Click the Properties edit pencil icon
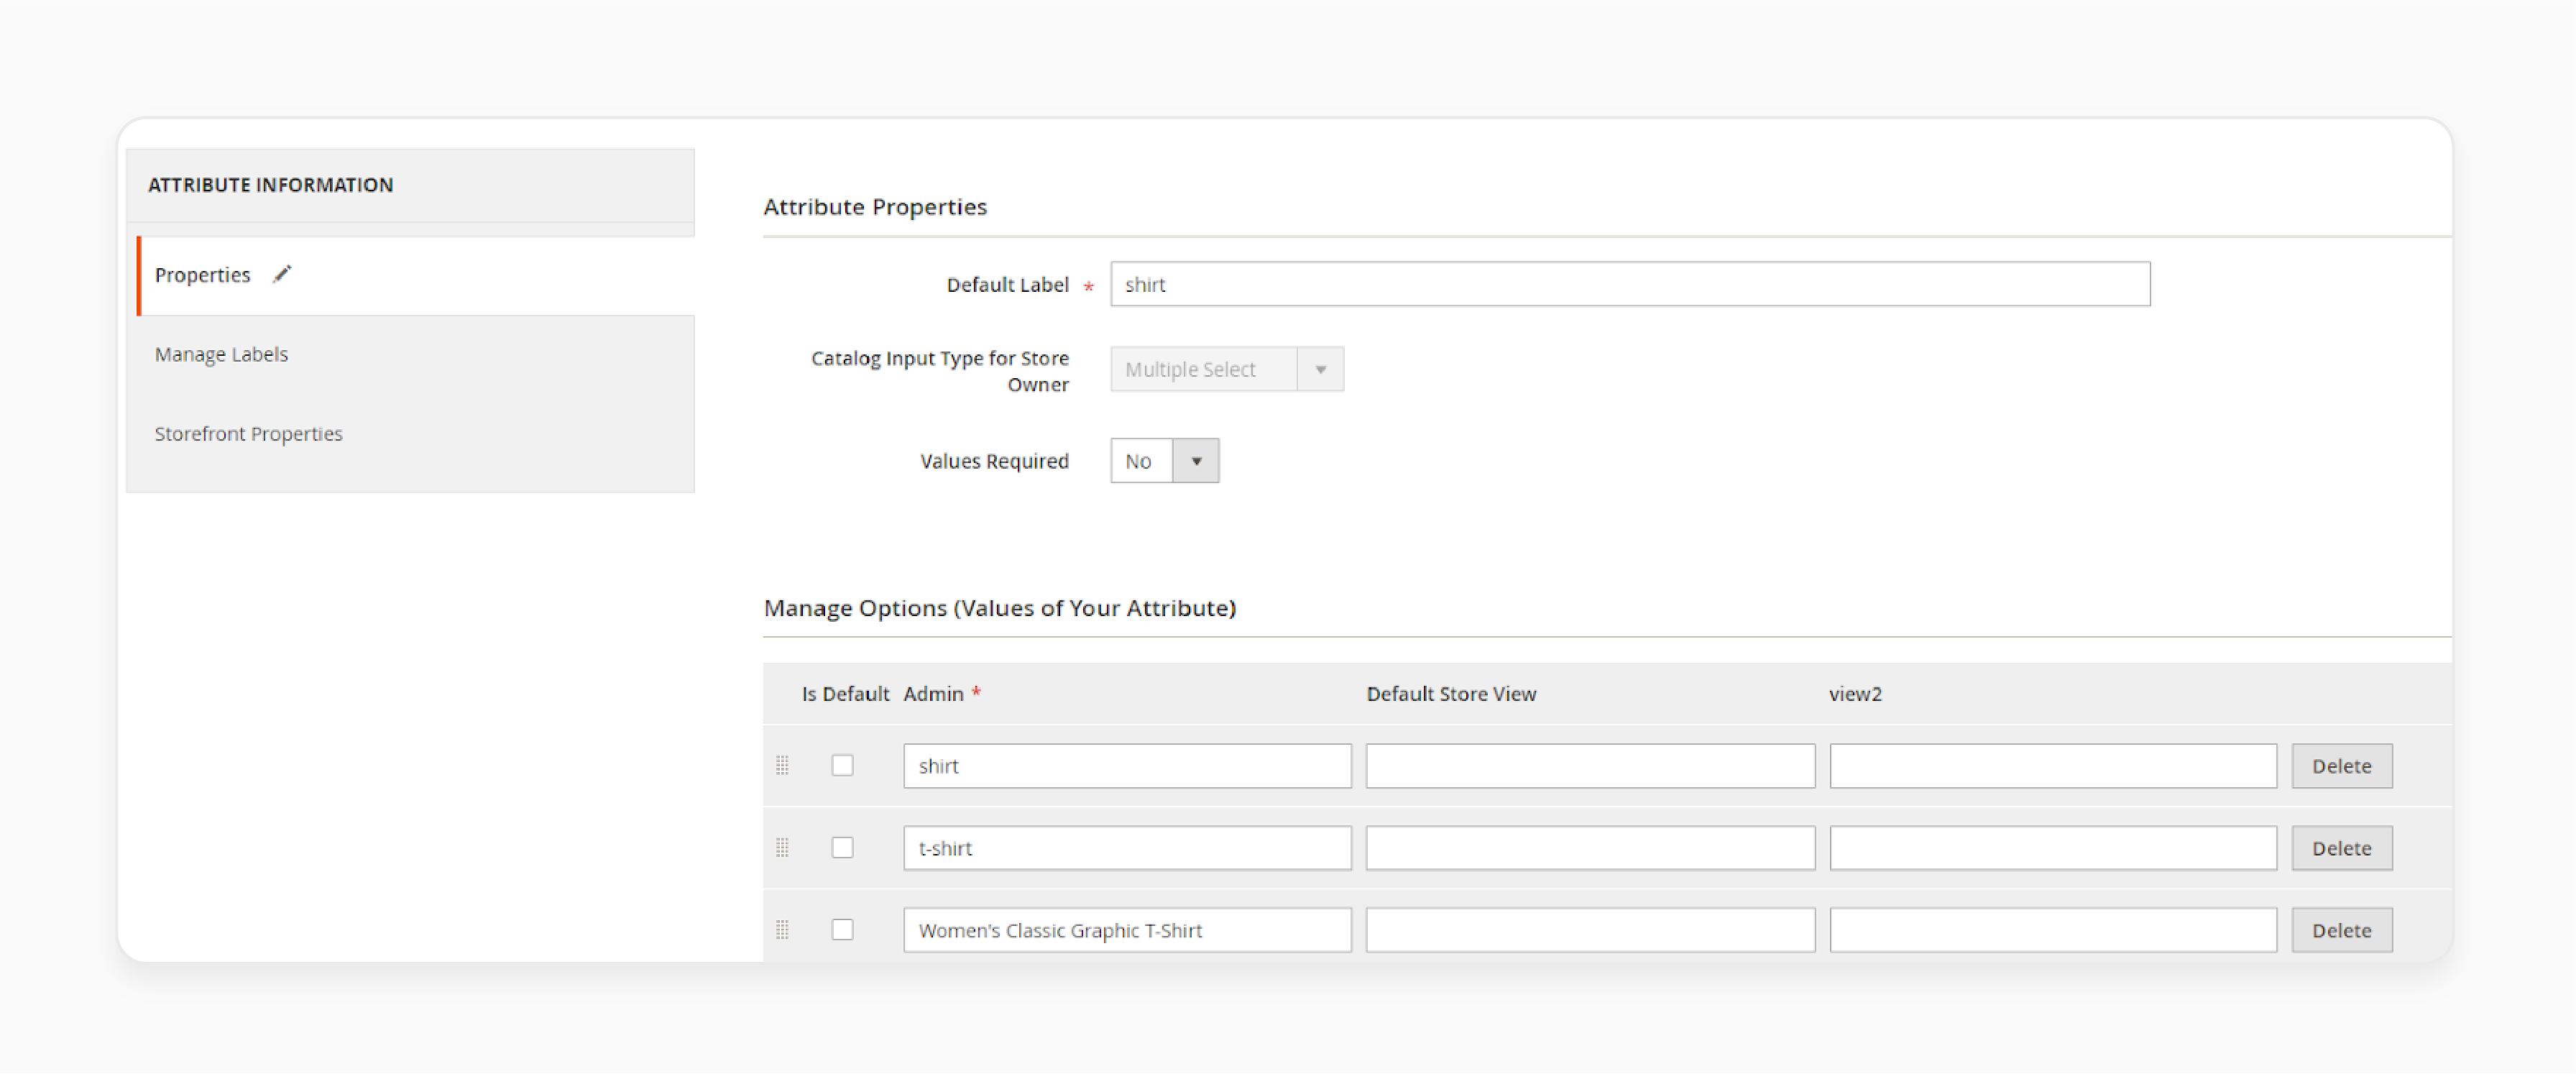Image resolution: width=2576 pixels, height=1074 pixels. tap(282, 274)
